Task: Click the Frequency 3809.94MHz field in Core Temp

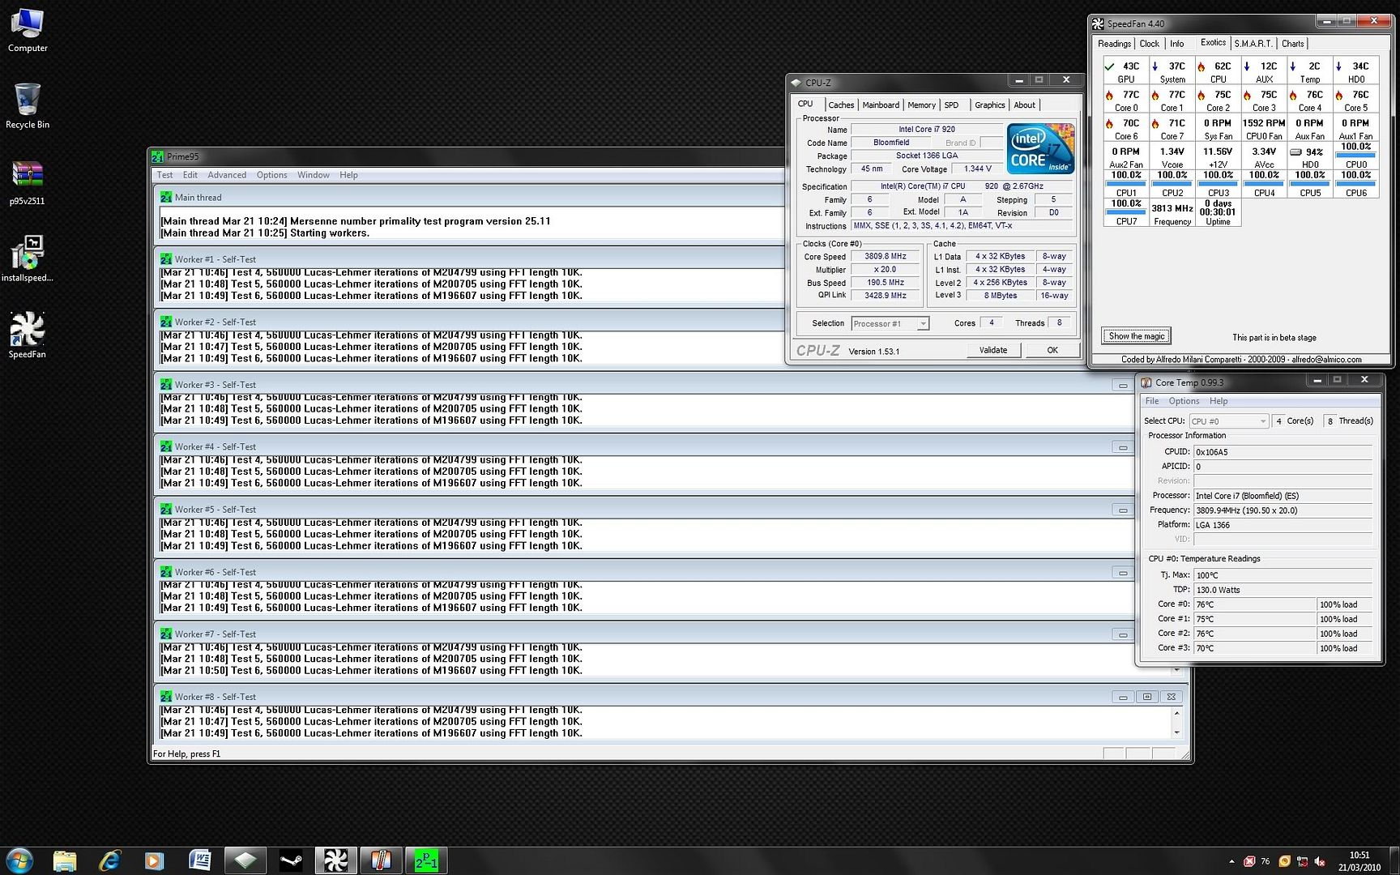Action: pyautogui.click(x=1283, y=510)
